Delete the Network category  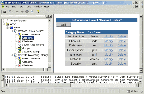[122, 59]
